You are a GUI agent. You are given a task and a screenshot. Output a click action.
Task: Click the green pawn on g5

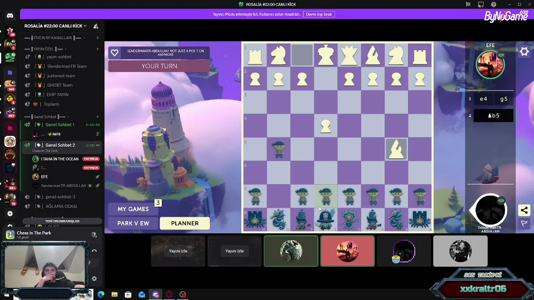coord(279,150)
